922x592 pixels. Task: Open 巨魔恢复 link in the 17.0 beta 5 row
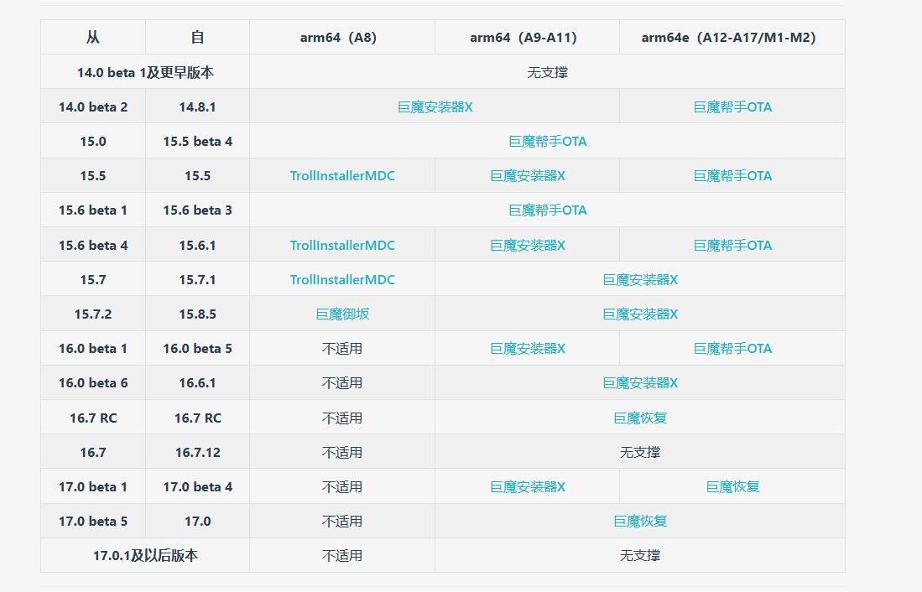pos(640,522)
